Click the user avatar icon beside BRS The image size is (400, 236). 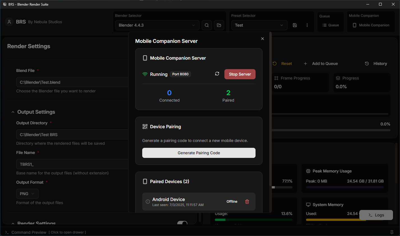9,22
